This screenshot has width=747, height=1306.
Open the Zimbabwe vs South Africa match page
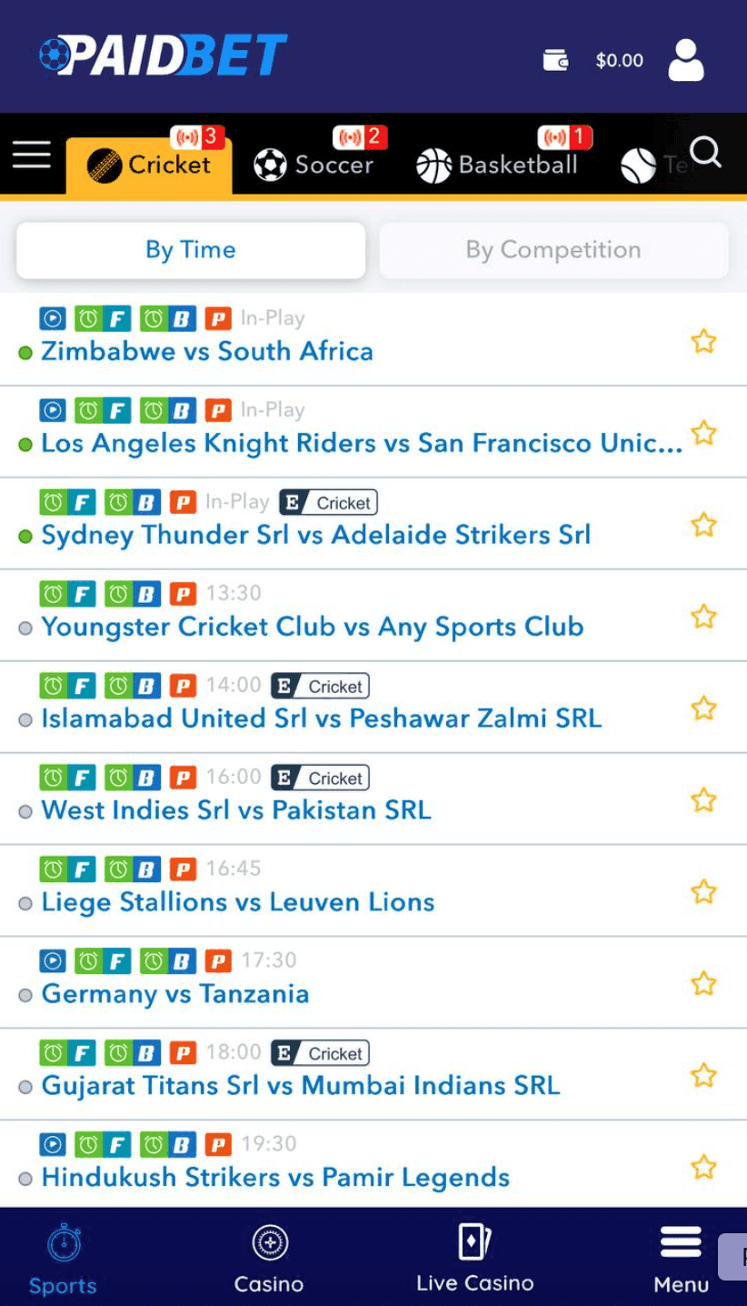click(206, 351)
